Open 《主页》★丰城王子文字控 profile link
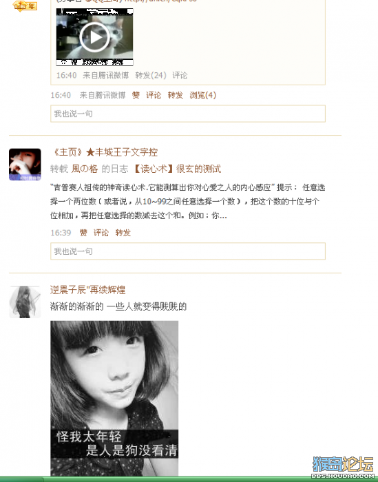This screenshot has width=378, height=482. click(x=105, y=152)
